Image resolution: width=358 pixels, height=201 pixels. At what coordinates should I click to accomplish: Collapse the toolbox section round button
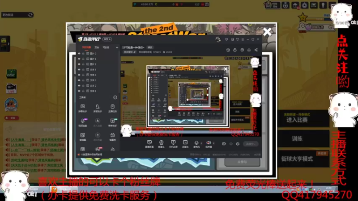115,97
